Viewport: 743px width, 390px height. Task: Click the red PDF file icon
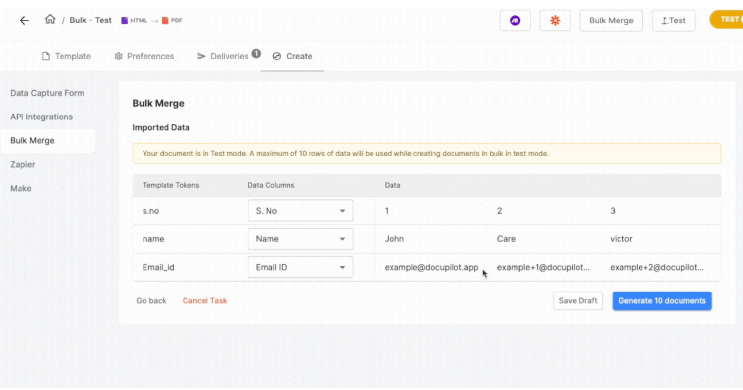(x=165, y=20)
